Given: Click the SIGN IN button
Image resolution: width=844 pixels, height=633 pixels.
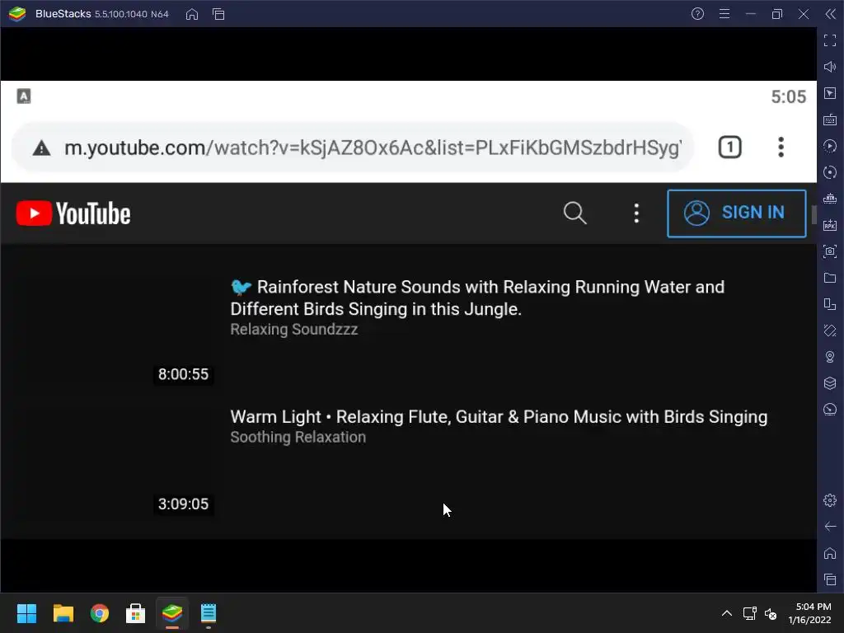Looking at the screenshot, I should pyautogui.click(x=736, y=213).
